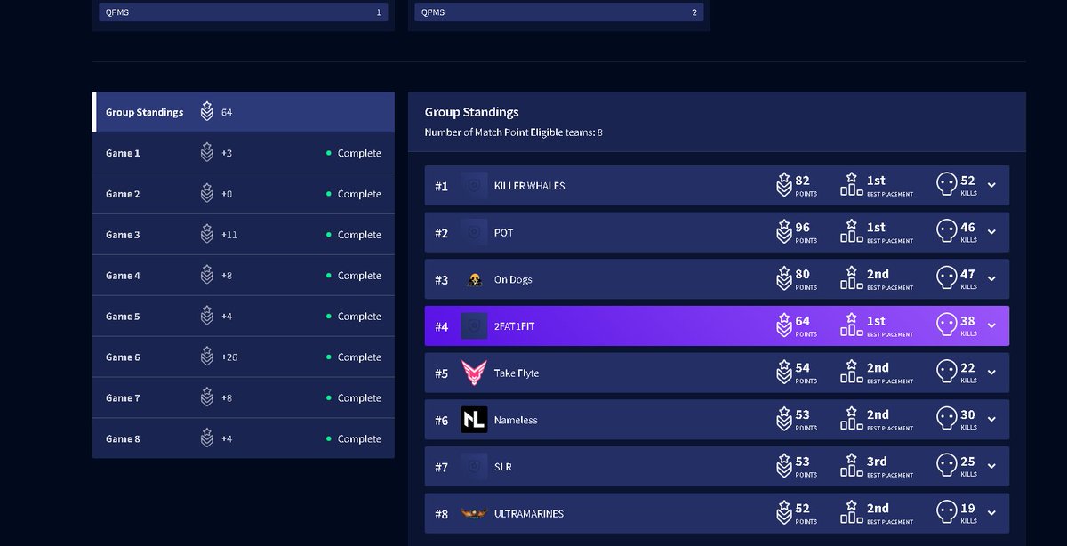Expand the 2FAT1FIT highlighted row chevron

point(991,326)
